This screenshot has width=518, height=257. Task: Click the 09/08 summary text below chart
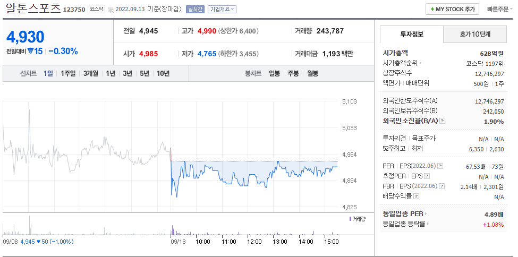(38, 242)
